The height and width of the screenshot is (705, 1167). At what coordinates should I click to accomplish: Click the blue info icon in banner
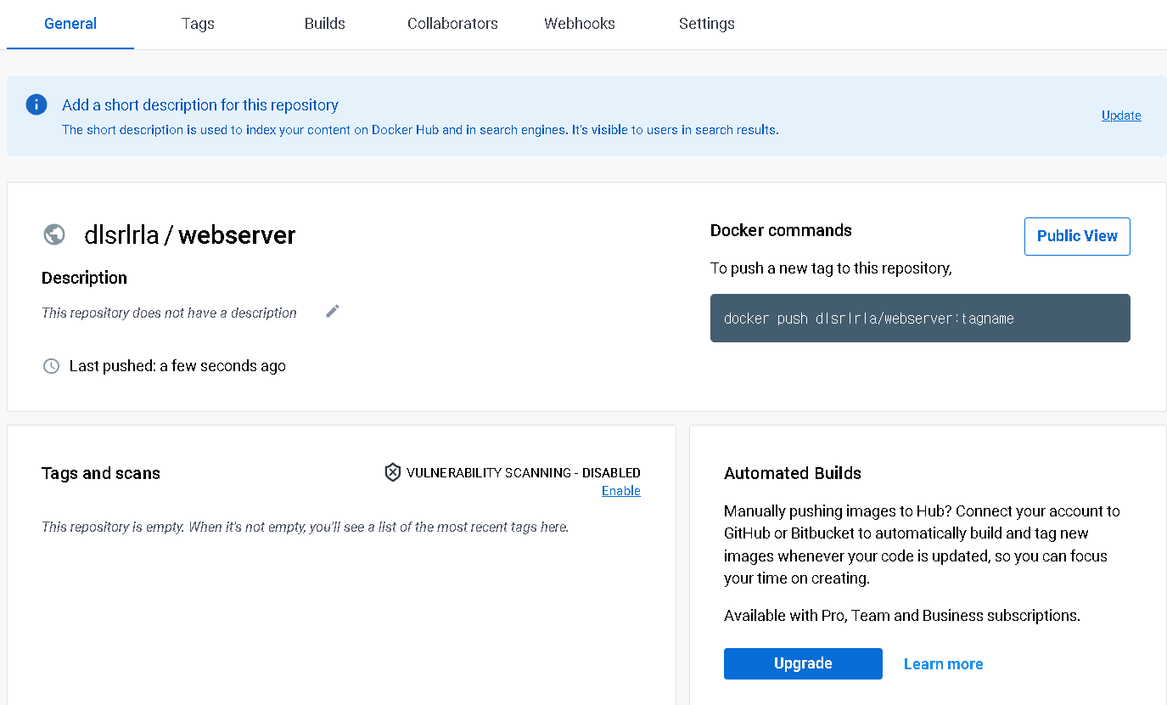coord(36,104)
